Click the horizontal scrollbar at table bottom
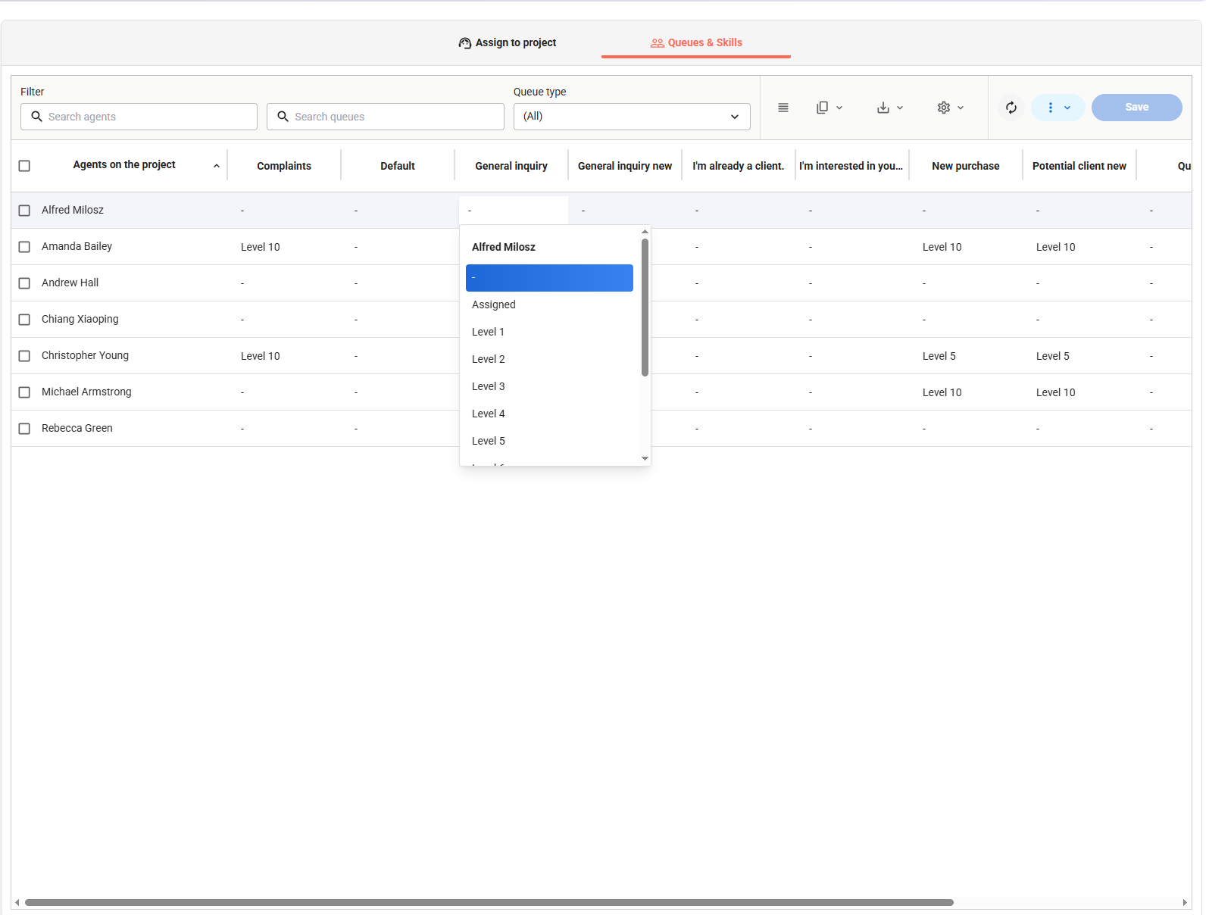Image resolution: width=1209 pixels, height=915 pixels. pyautogui.click(x=489, y=902)
